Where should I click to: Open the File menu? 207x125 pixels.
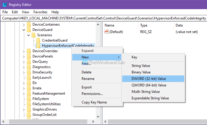pyautogui.click(x=5, y=12)
